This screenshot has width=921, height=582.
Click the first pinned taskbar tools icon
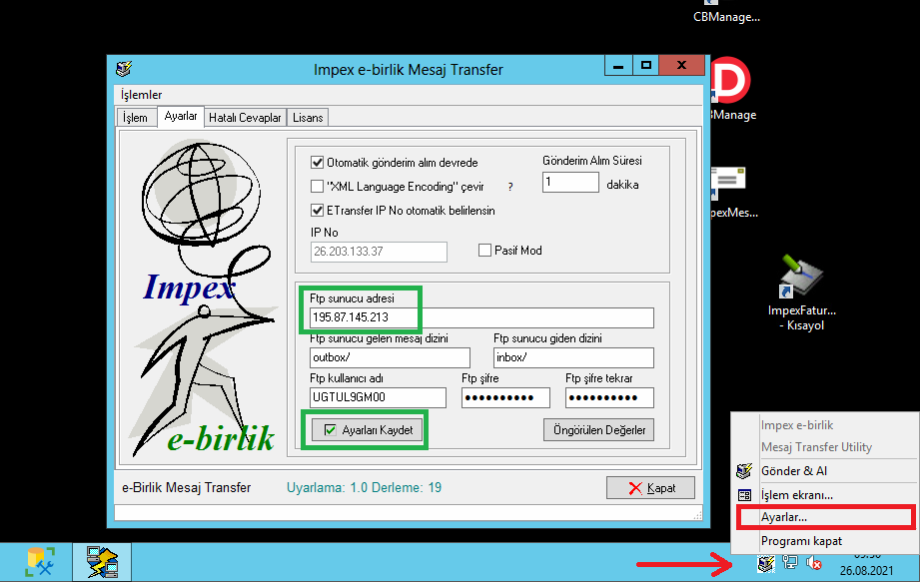pyautogui.click(x=40, y=562)
